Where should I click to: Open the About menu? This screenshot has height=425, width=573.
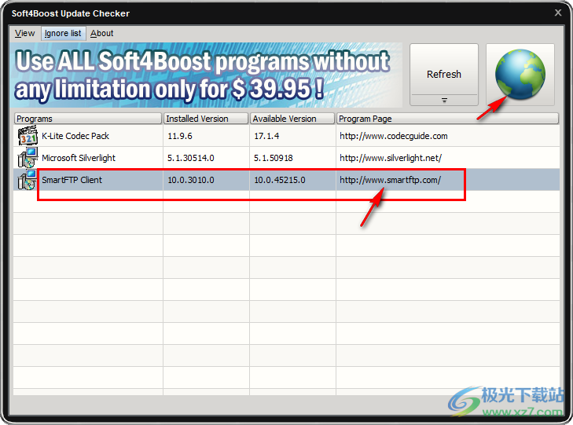coord(101,33)
